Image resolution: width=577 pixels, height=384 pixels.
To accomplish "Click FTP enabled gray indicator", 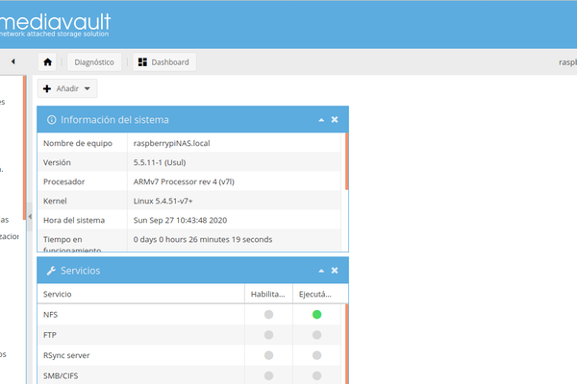I will coord(268,335).
